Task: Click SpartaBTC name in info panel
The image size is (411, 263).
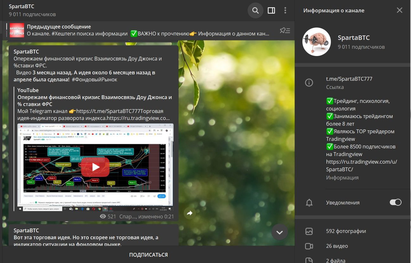Action: click(x=354, y=38)
